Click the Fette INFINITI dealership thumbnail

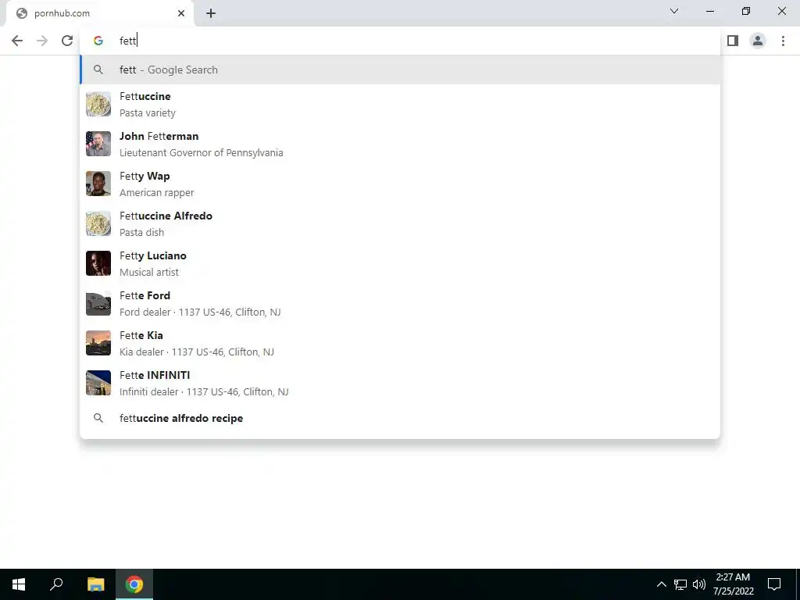tap(98, 383)
